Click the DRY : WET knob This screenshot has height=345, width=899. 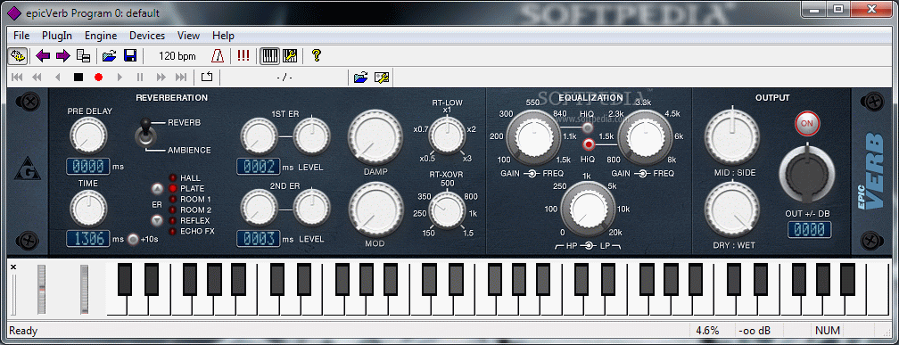click(731, 209)
